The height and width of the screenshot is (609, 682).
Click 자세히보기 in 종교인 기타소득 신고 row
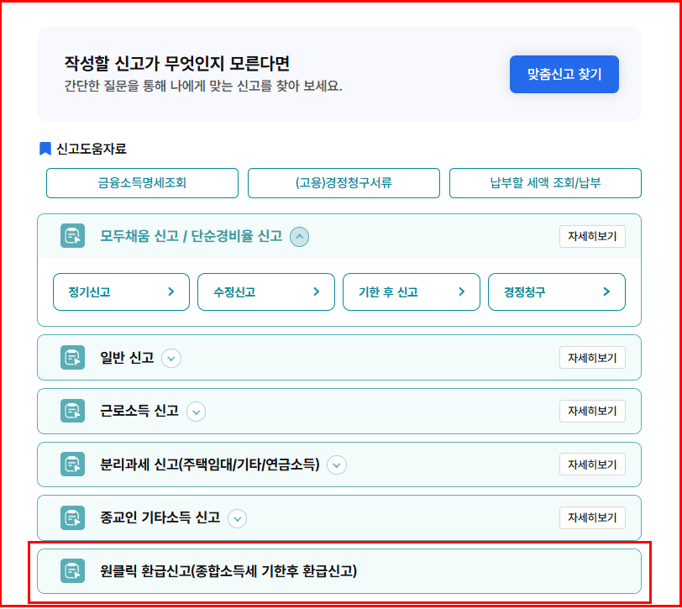click(x=592, y=517)
